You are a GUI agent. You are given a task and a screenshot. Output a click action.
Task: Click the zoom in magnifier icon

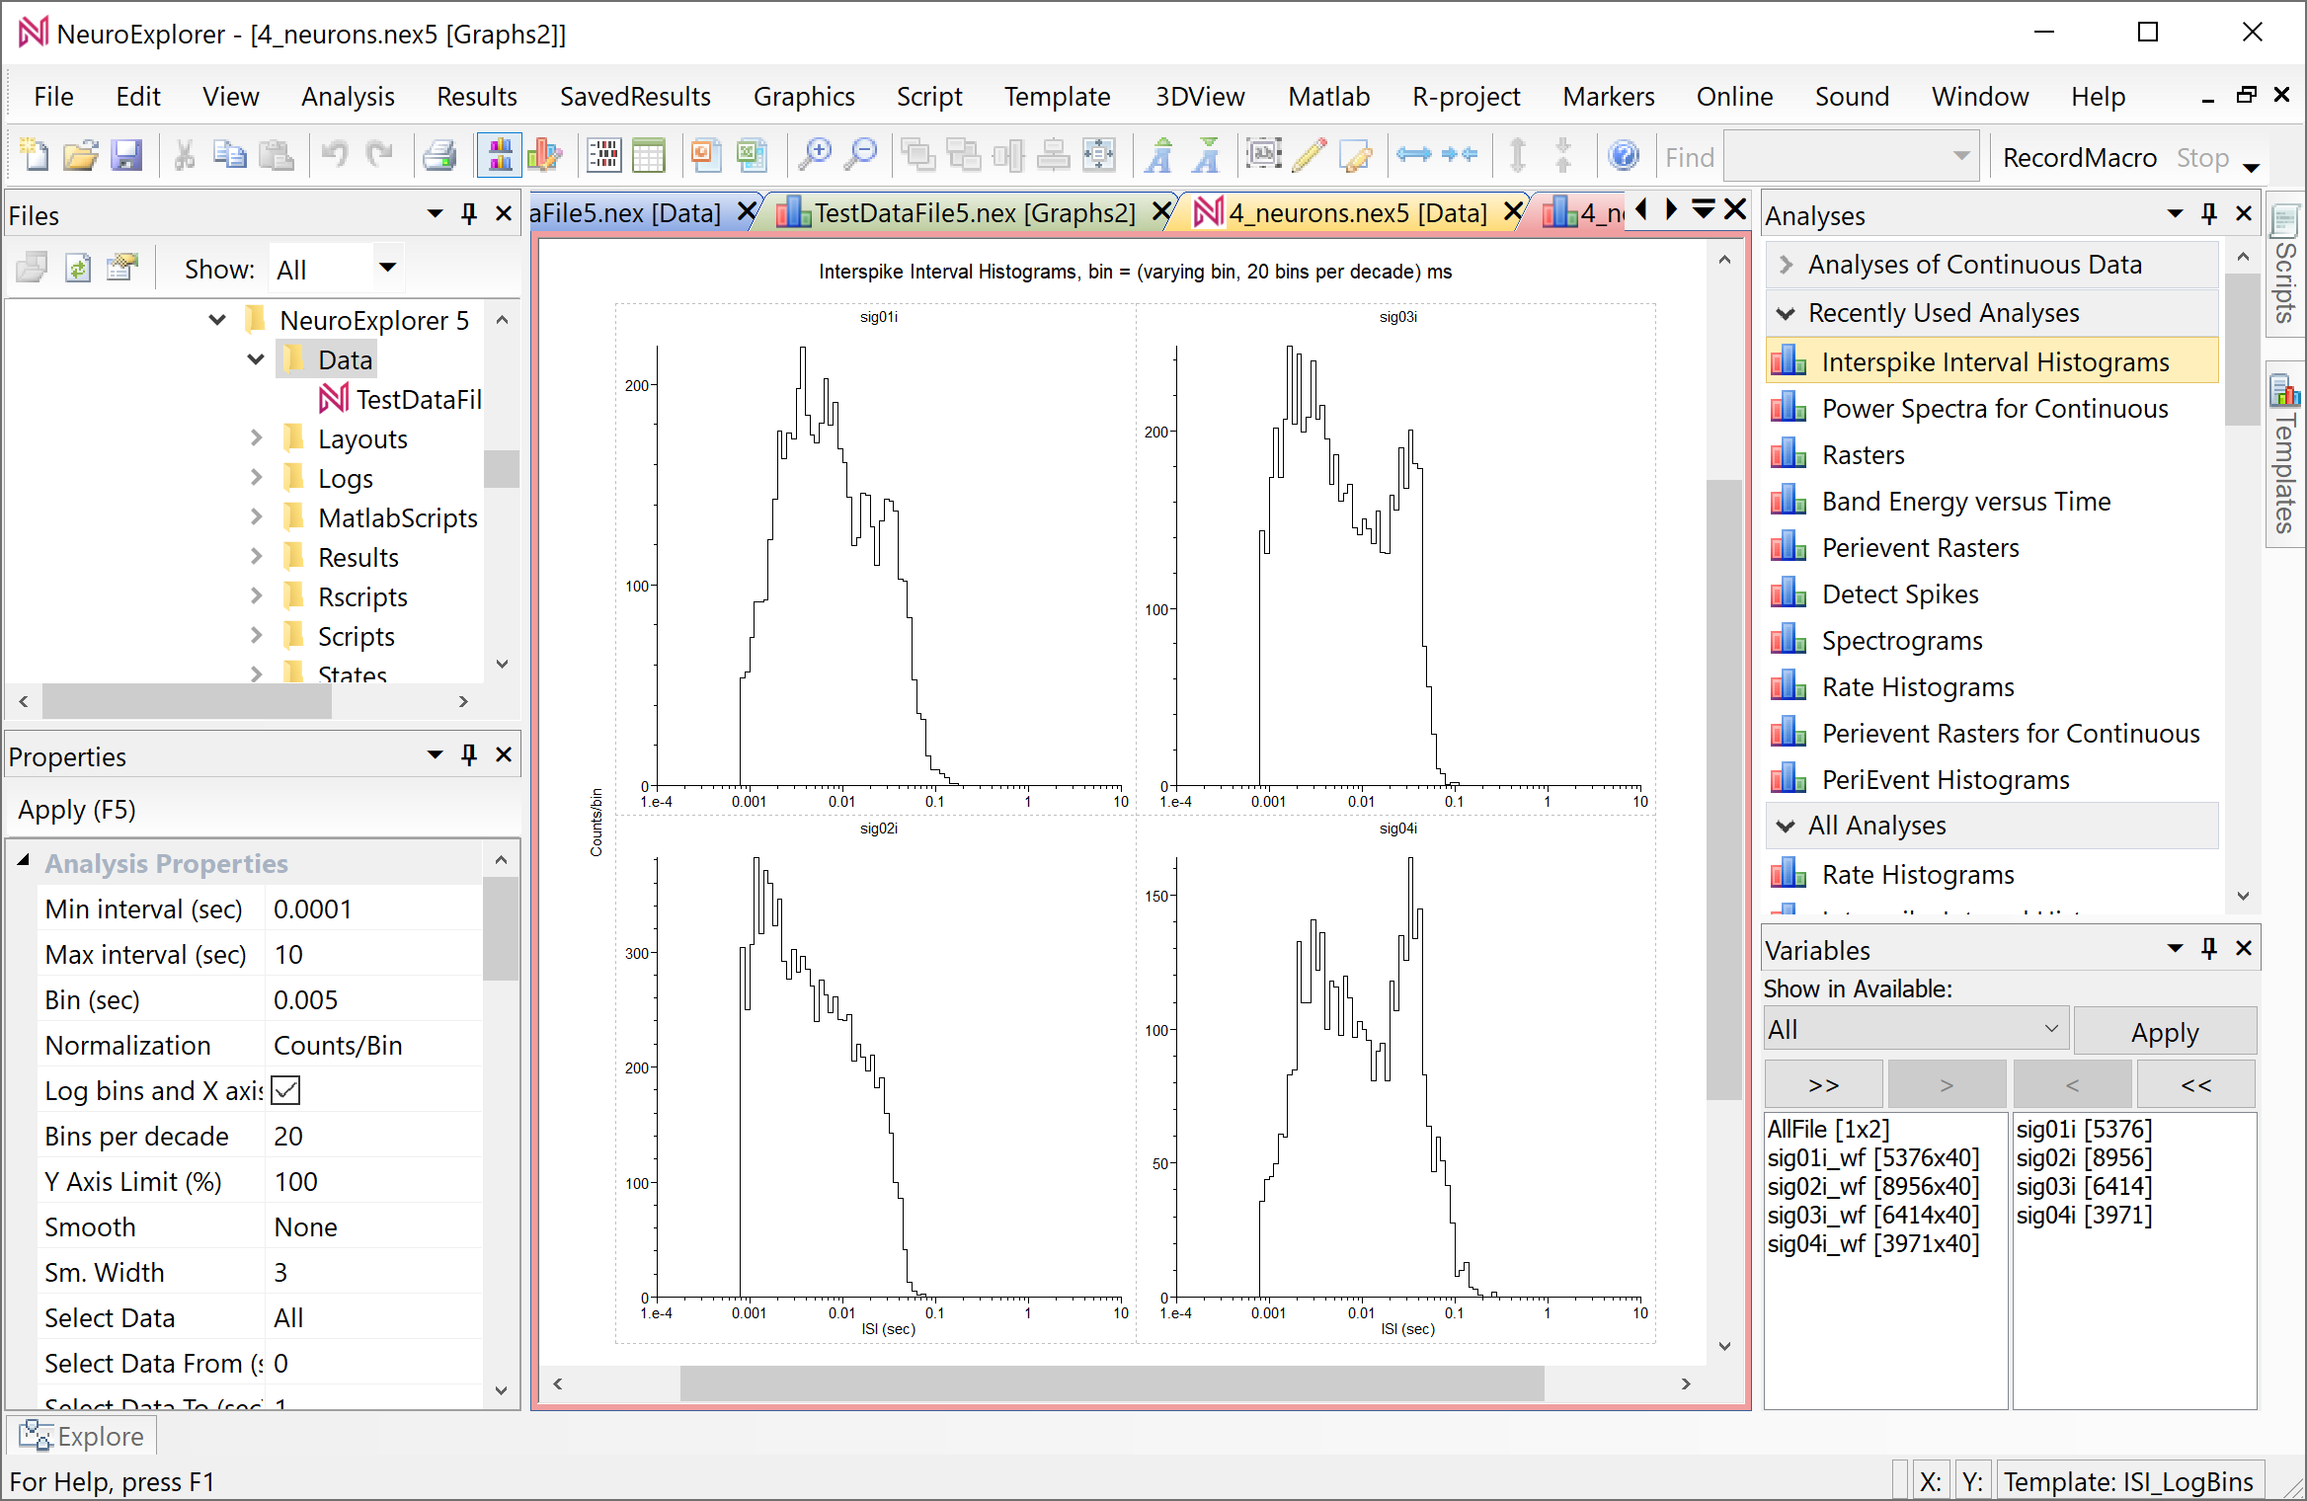815,155
